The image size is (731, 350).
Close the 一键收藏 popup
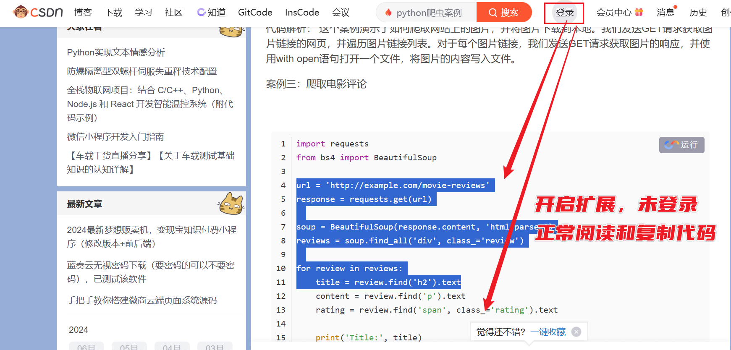click(x=576, y=332)
